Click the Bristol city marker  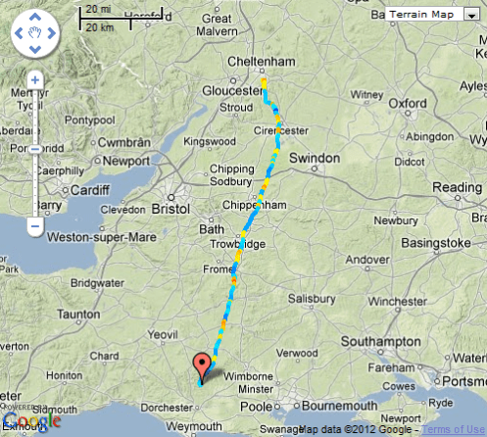(171, 197)
